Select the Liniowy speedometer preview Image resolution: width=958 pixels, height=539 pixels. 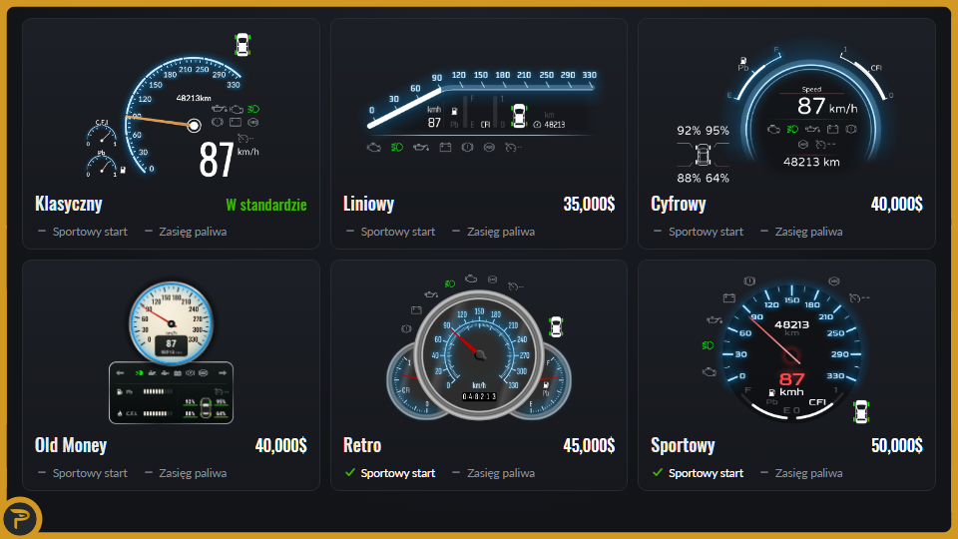pos(482,110)
